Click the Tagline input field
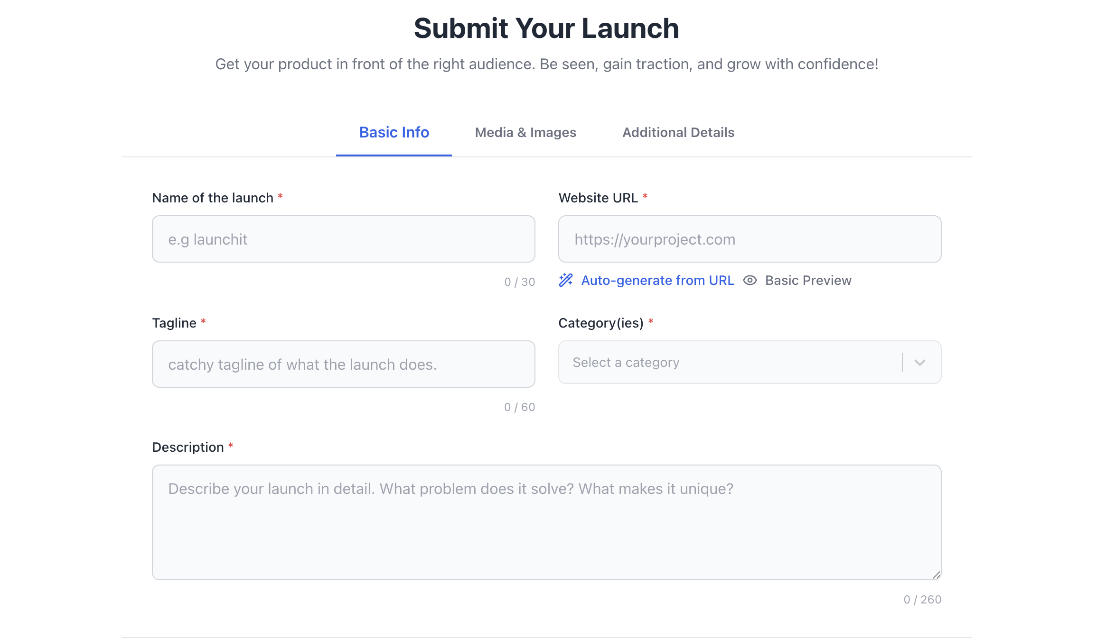 (x=343, y=364)
